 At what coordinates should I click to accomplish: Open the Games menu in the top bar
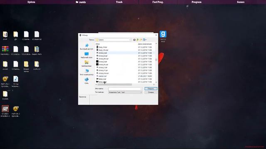pyautogui.click(x=241, y=2)
